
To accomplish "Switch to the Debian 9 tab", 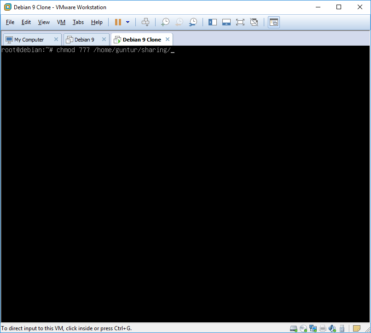I will [x=85, y=40].
